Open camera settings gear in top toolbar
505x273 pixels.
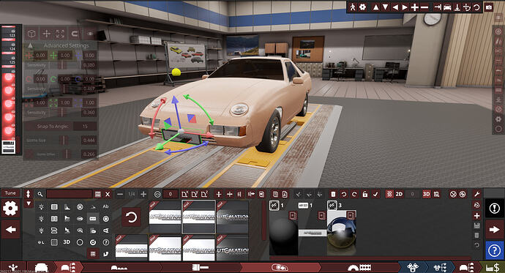[362, 7]
